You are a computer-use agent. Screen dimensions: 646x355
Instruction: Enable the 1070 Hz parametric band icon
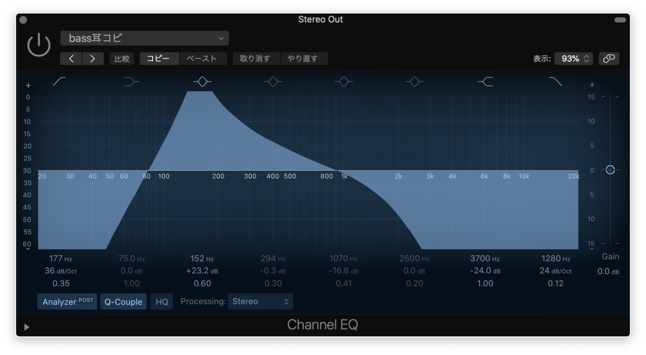343,82
